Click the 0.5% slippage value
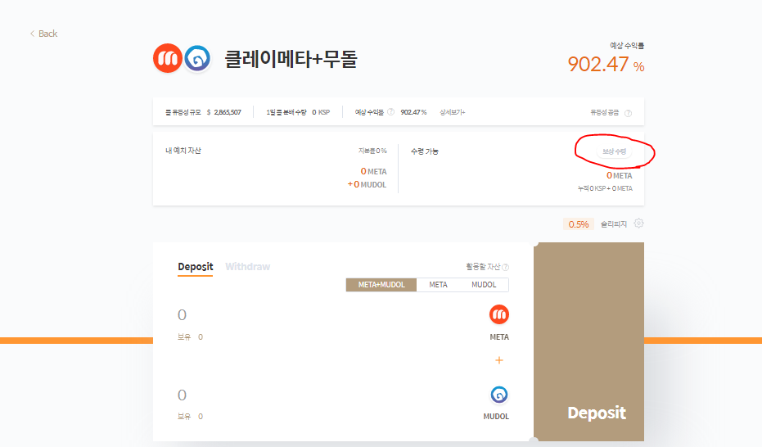Screen dimensions: 762x447 tap(579, 224)
